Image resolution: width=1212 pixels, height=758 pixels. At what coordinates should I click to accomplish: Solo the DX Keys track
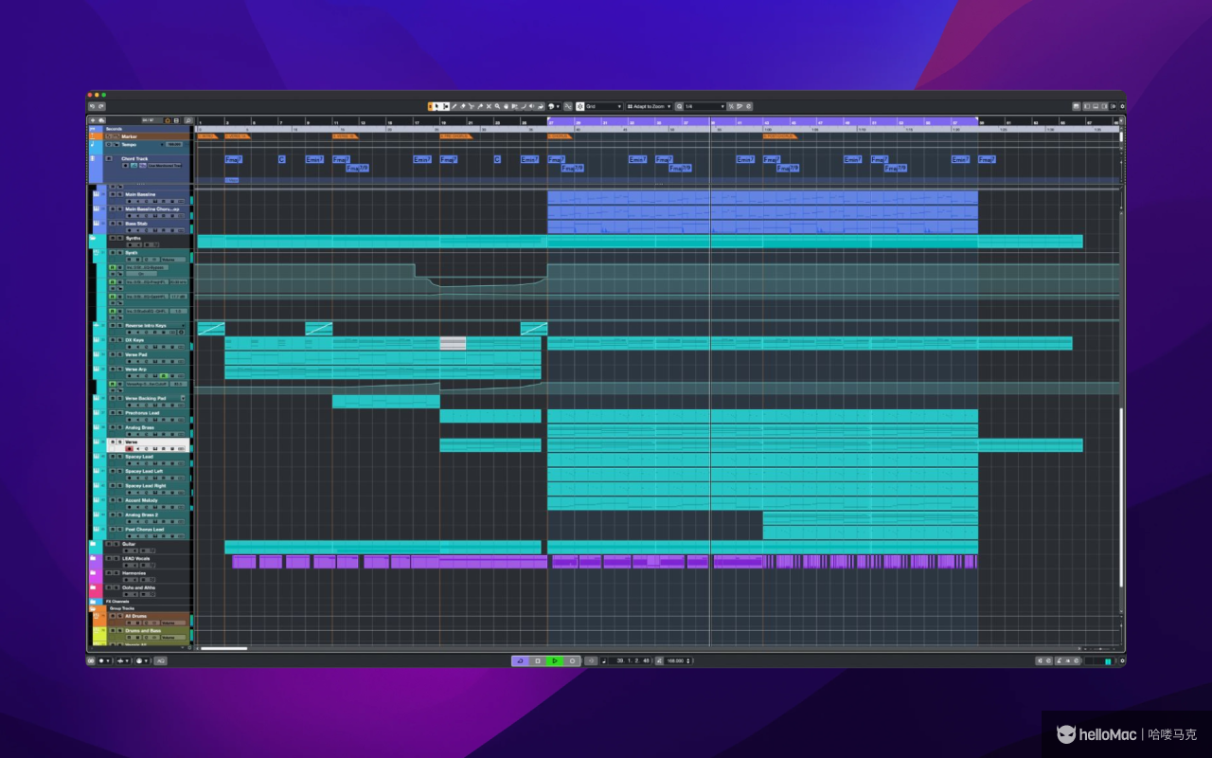(x=119, y=340)
